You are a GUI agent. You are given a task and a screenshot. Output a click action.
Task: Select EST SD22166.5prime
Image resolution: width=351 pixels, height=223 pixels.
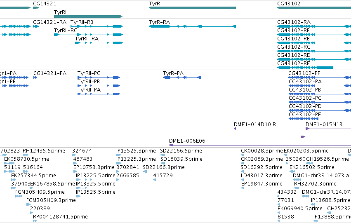tap(181, 151)
